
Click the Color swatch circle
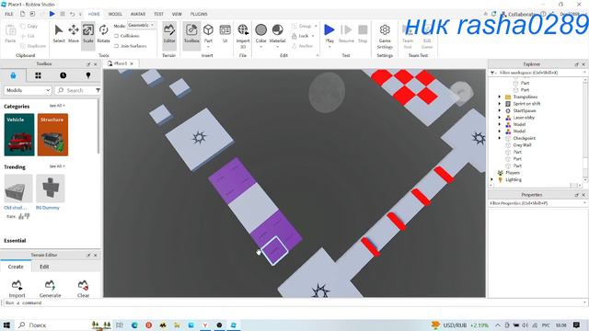(x=260, y=29)
